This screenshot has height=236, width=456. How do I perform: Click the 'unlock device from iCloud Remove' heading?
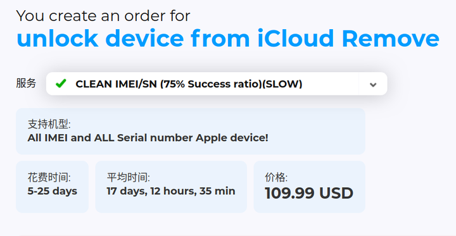pos(228,38)
